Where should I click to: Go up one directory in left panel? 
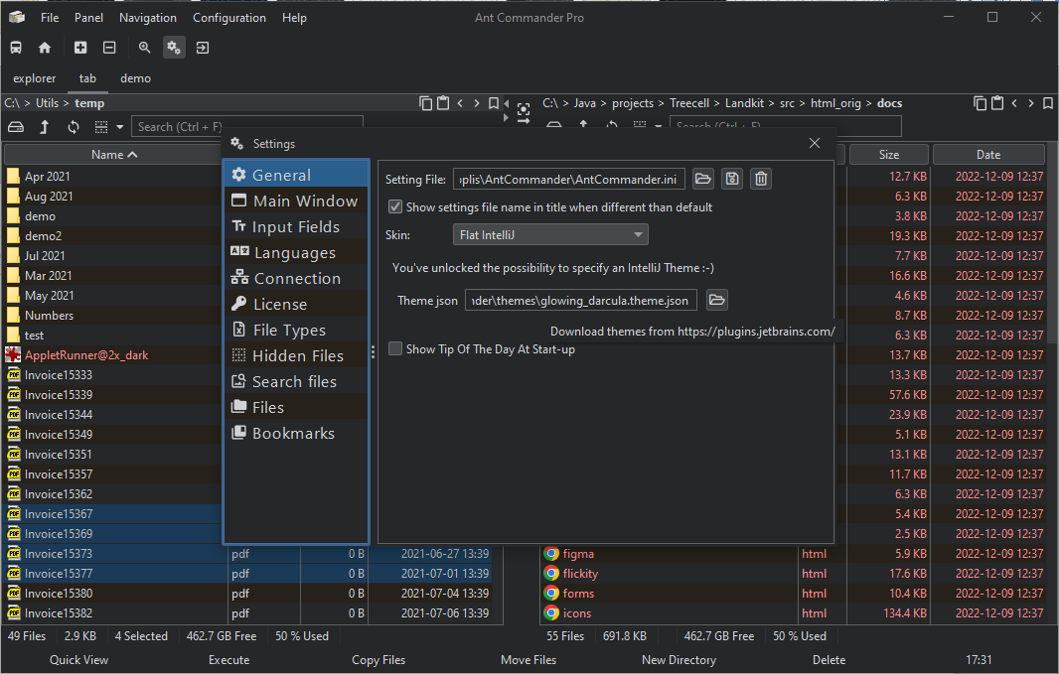[x=45, y=127]
